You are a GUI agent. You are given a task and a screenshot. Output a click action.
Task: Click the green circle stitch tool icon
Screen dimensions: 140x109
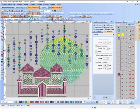coord(29,16)
